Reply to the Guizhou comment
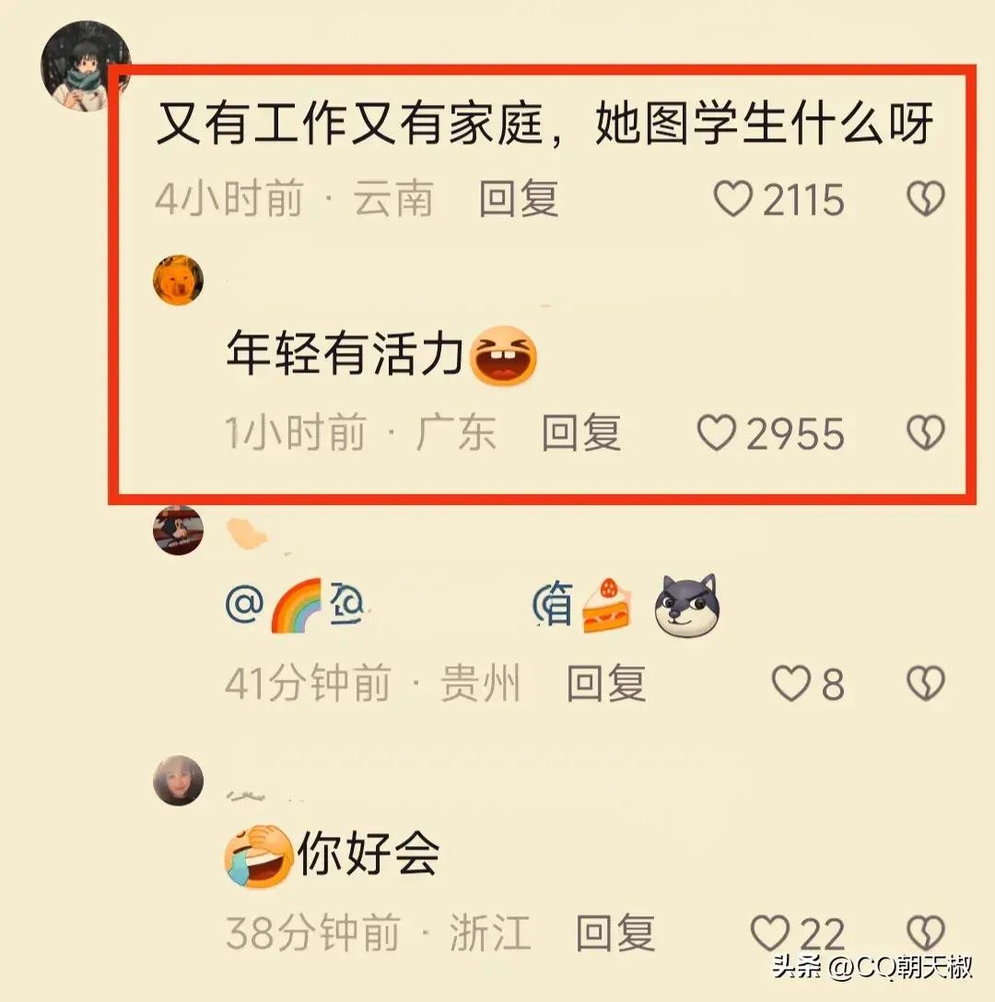 pyautogui.click(x=606, y=683)
